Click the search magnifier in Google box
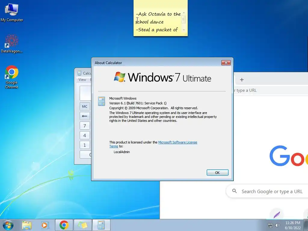Screen dimensions: 308x231 [234, 191]
